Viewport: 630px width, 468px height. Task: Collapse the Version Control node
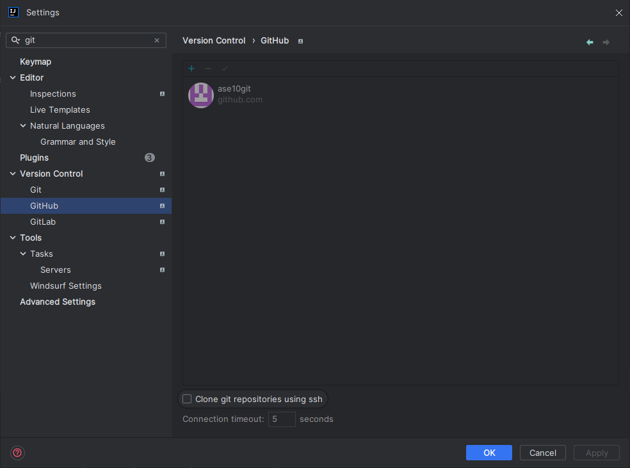13,173
